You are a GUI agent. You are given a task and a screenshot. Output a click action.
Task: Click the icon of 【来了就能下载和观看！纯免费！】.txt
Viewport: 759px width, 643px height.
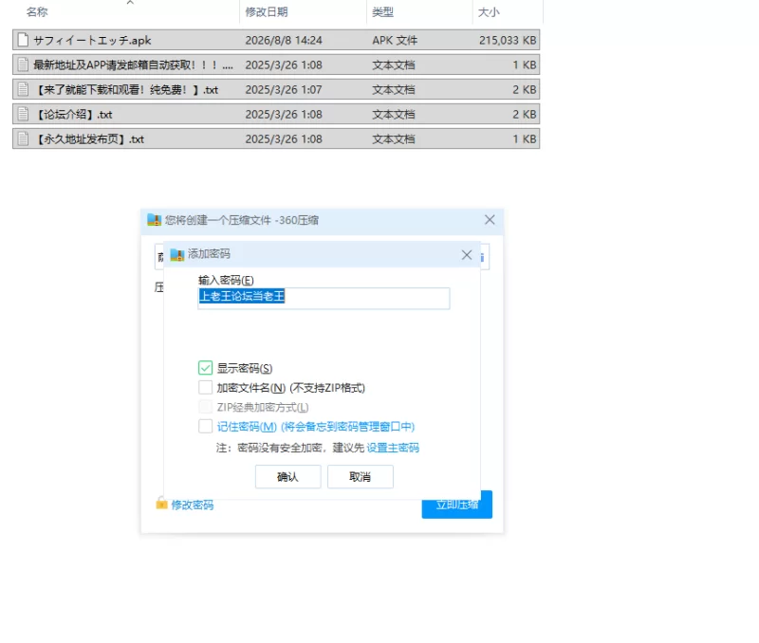point(23,89)
